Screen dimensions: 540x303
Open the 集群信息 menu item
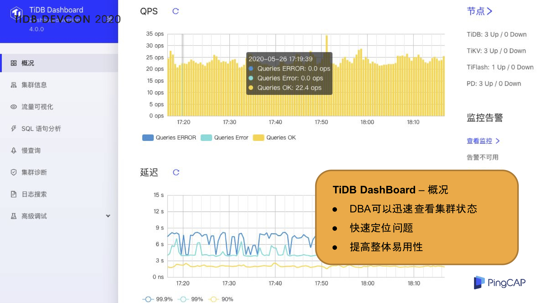point(59,85)
